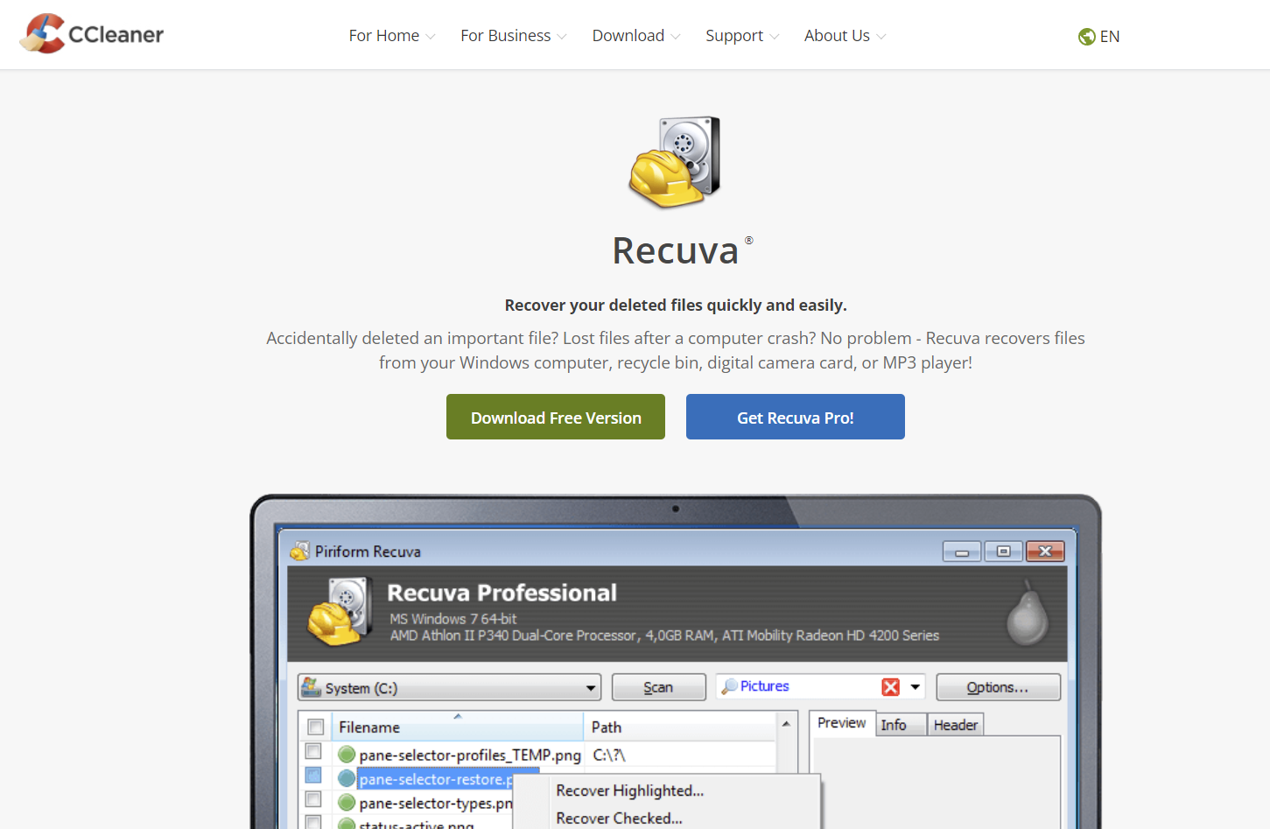Viewport: 1270px width, 829px height.
Task: Check the box for pane-selector-types file
Action: pyautogui.click(x=313, y=800)
